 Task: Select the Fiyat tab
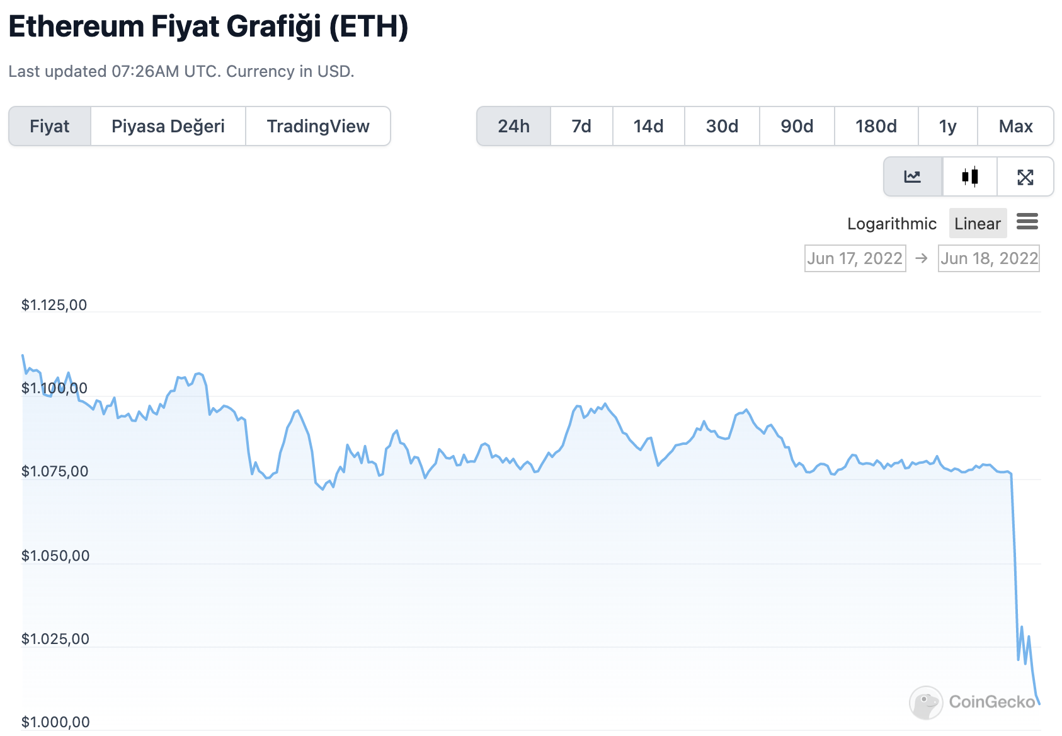pos(50,126)
